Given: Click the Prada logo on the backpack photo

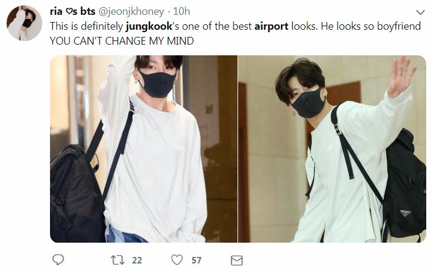Looking at the screenshot, I should pyautogui.click(x=405, y=213).
